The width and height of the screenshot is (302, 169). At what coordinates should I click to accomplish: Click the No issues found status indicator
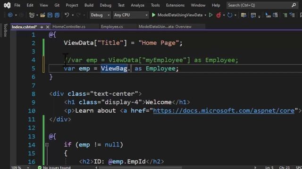click(x=55, y=167)
